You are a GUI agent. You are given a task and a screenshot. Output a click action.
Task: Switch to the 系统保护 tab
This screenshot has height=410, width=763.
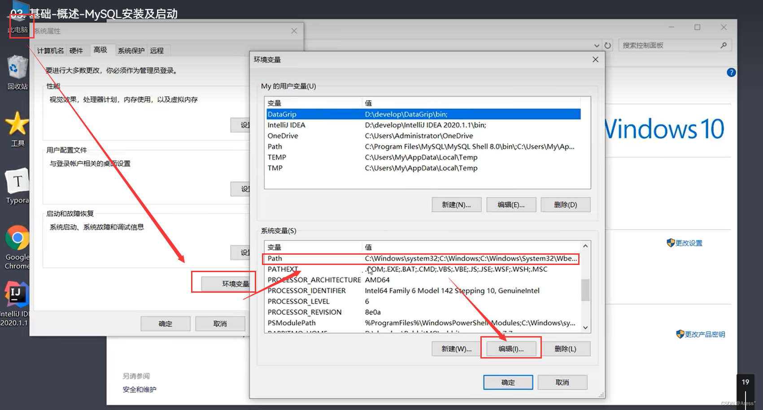tap(131, 51)
